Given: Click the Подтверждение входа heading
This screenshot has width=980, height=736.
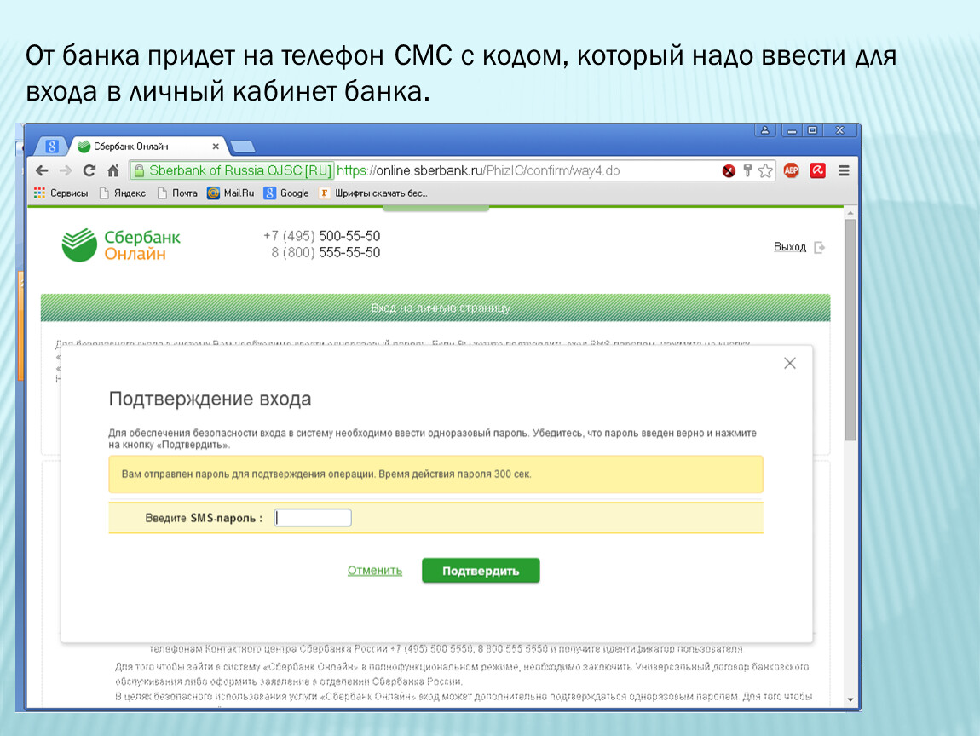Looking at the screenshot, I should pos(210,399).
